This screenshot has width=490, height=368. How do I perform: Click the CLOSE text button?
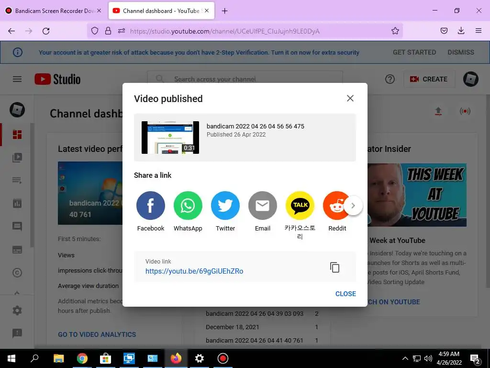tap(345, 294)
